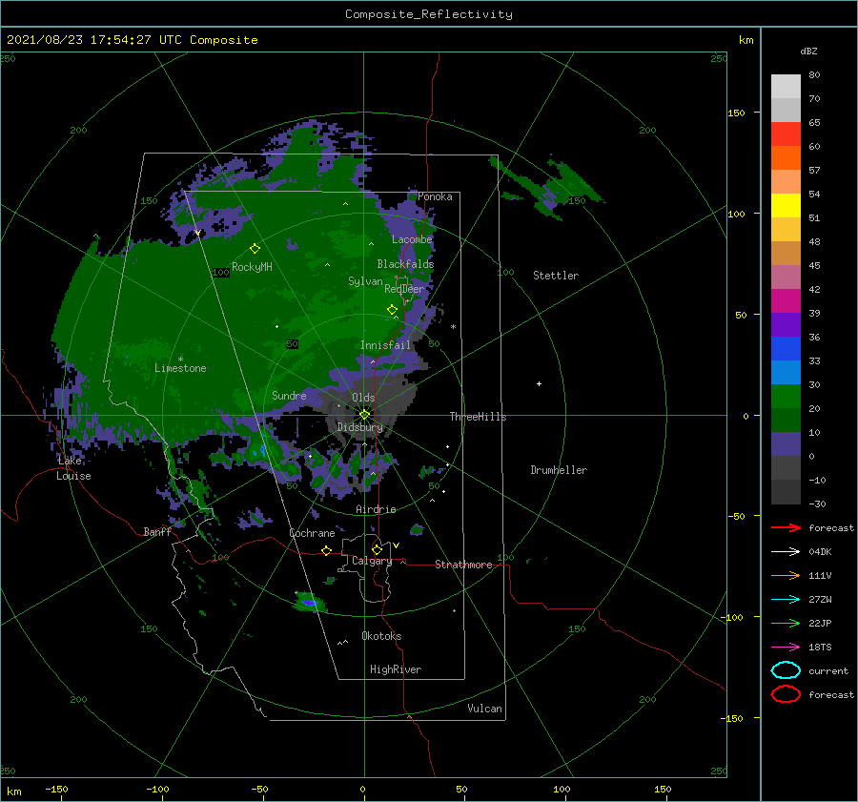The height and width of the screenshot is (802, 858).
Task: Pick the orange swatch below 60 dBZ
Action: (786, 157)
